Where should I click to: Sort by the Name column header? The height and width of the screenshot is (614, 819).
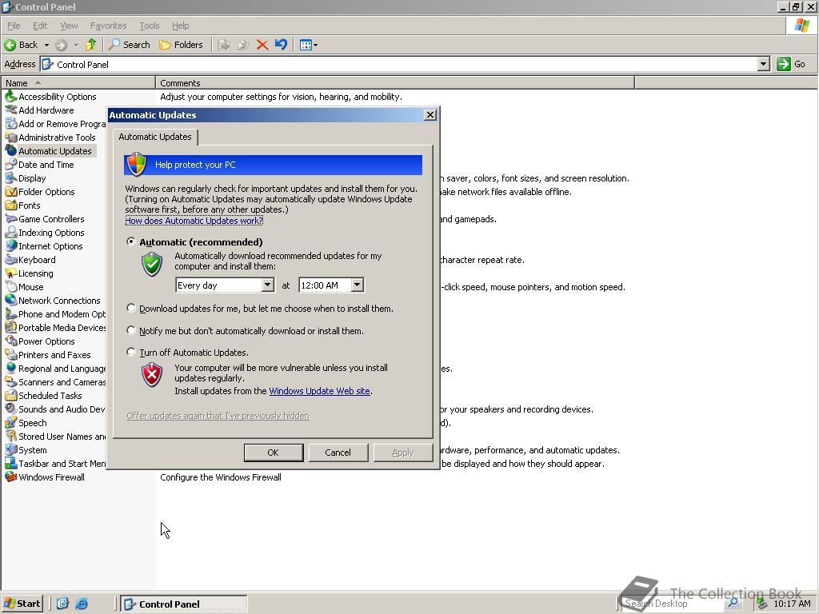point(78,83)
